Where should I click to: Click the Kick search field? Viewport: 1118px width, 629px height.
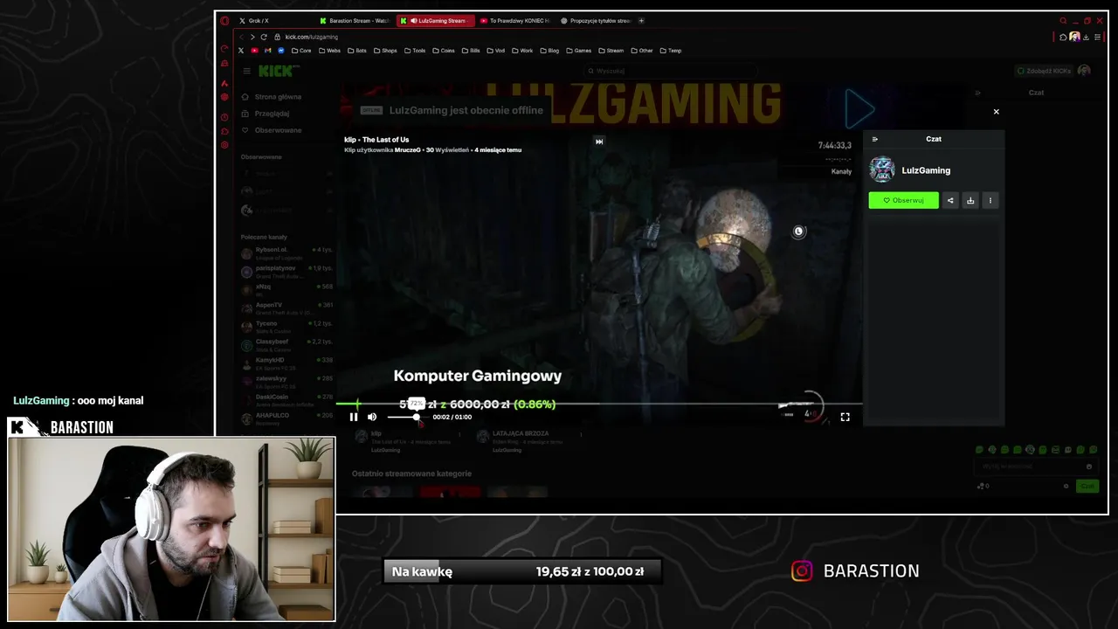click(x=671, y=71)
